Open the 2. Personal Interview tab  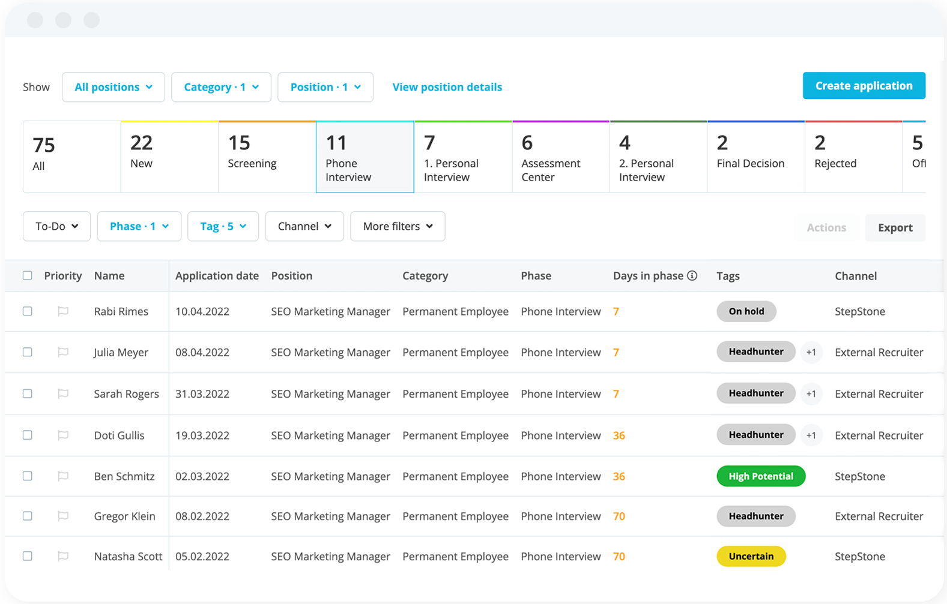(659, 157)
